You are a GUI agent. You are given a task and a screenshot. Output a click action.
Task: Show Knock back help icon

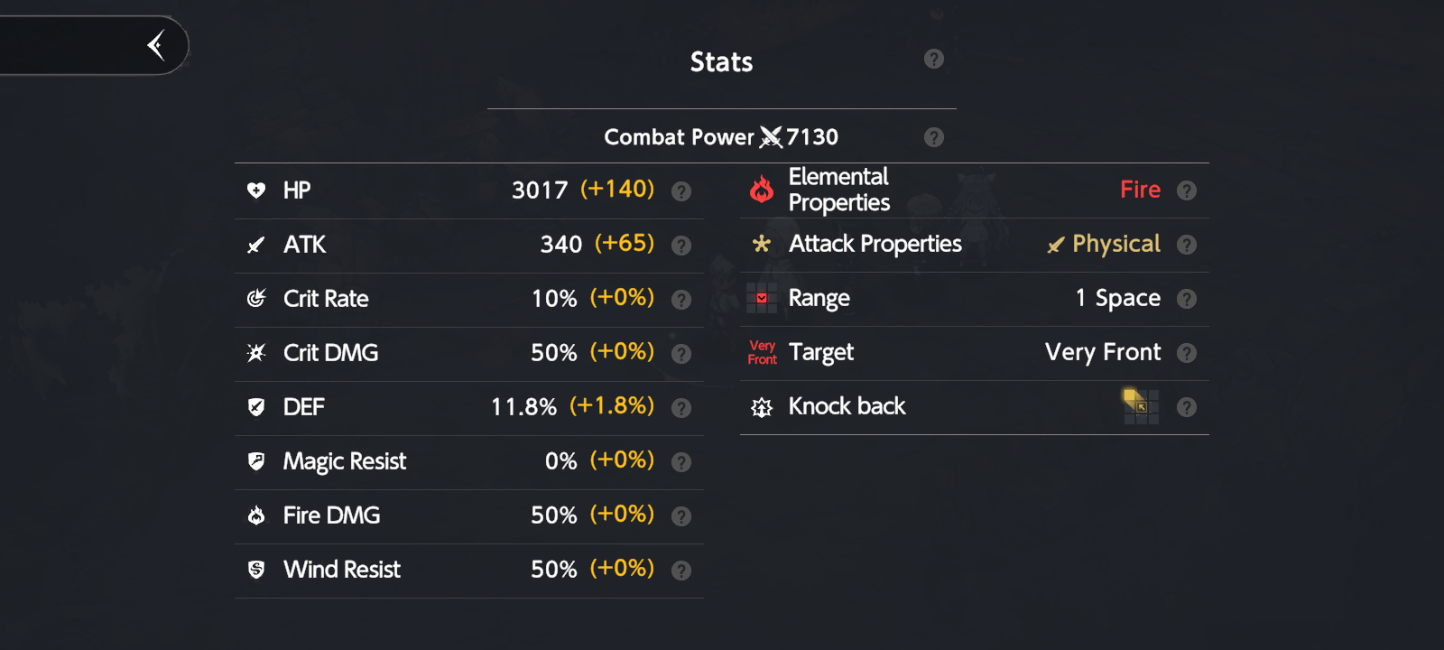[1187, 407]
